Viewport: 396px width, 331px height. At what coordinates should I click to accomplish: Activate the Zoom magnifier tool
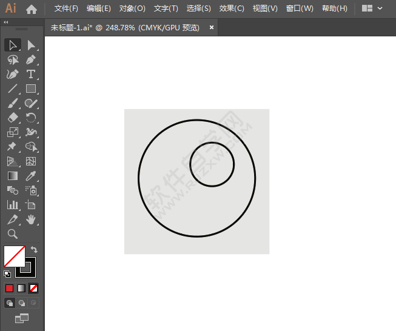(x=13, y=234)
